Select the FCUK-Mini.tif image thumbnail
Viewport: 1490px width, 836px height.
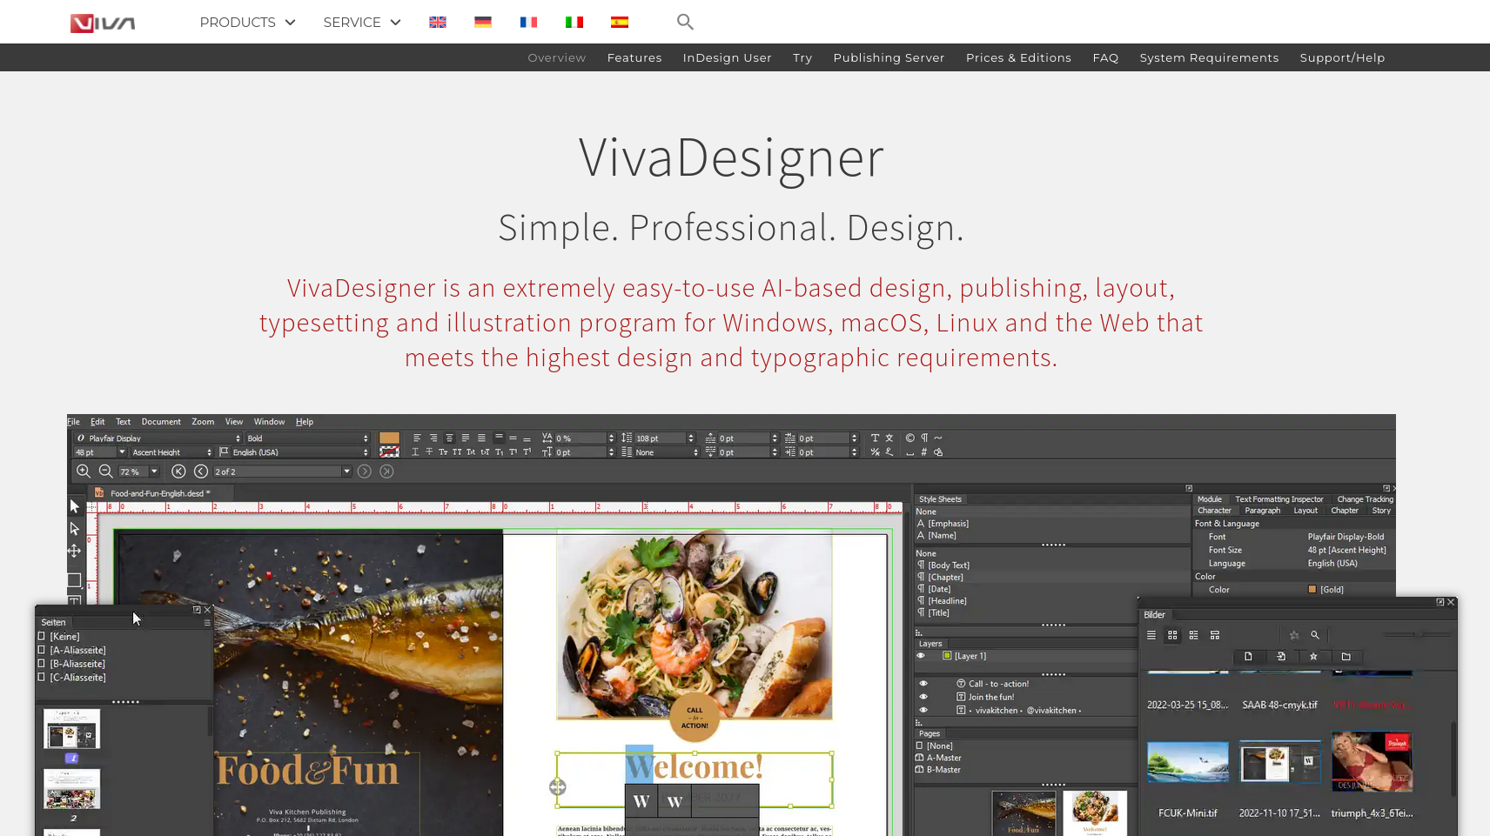click(1188, 763)
